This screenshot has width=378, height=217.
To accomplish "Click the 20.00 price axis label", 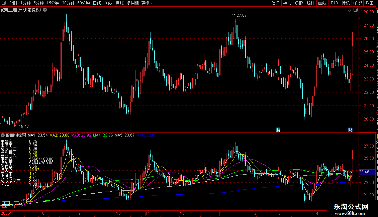I will (x=369, y=119).
